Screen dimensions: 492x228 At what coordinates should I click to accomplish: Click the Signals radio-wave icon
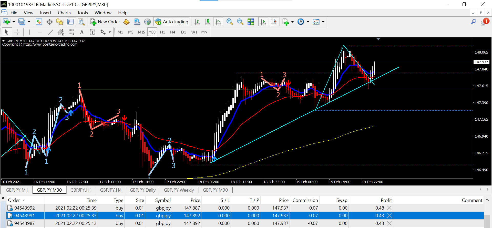(147, 22)
